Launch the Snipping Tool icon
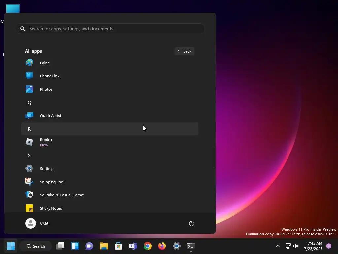This screenshot has height=254, width=338. point(29,182)
